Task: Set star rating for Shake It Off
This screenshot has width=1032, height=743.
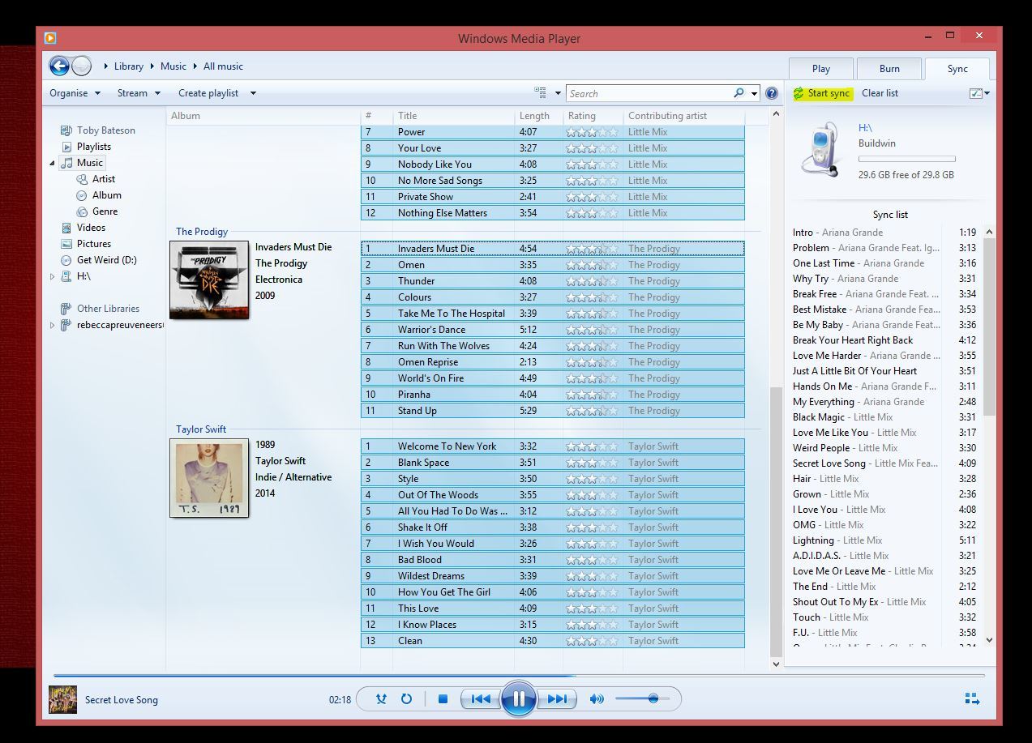Action: (x=592, y=527)
